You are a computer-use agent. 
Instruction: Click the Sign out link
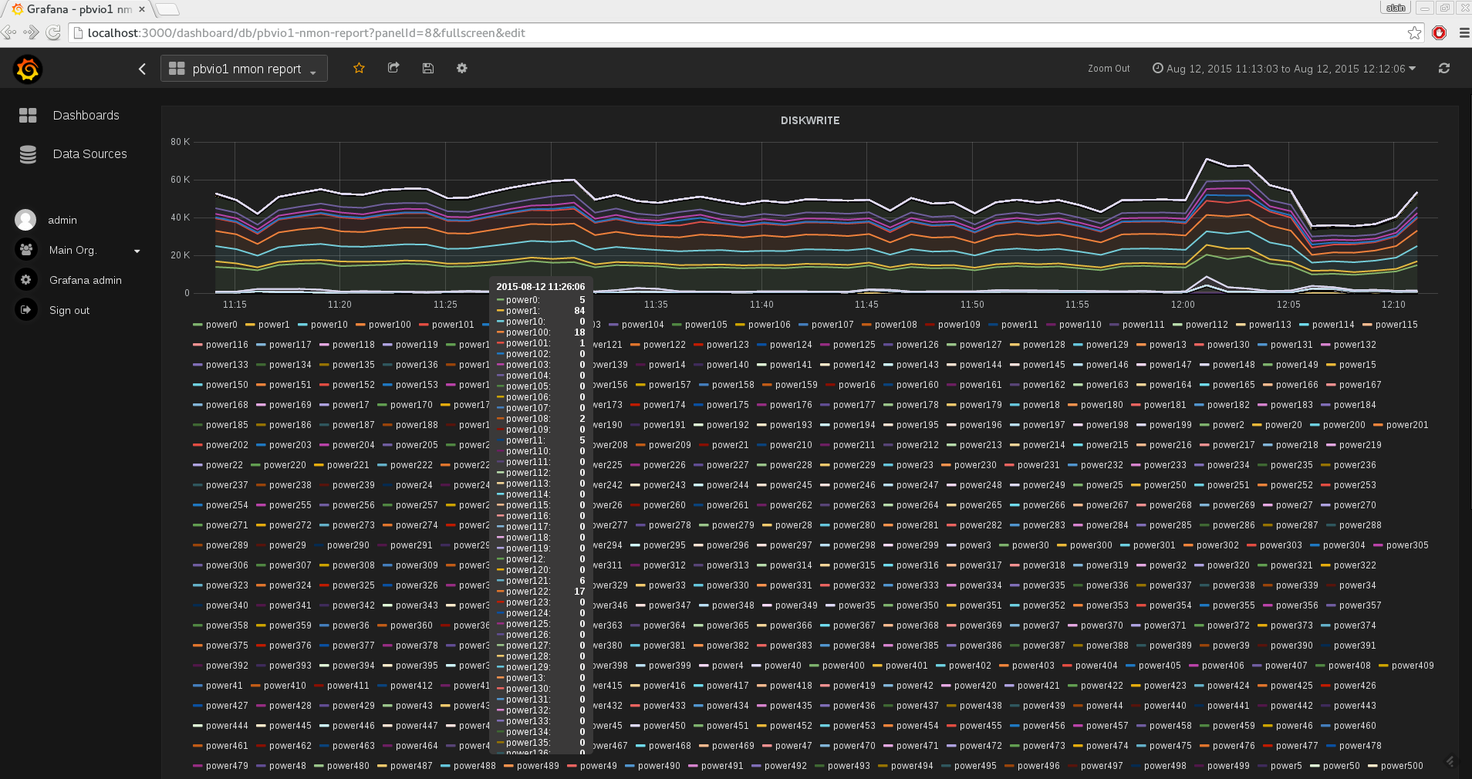pos(69,310)
